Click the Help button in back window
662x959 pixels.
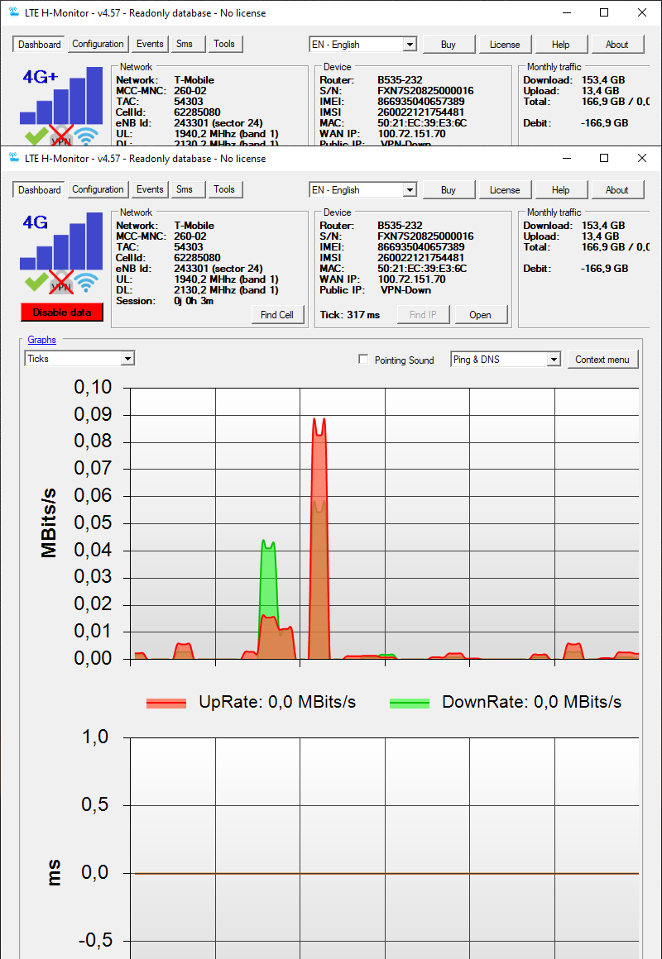coord(561,44)
